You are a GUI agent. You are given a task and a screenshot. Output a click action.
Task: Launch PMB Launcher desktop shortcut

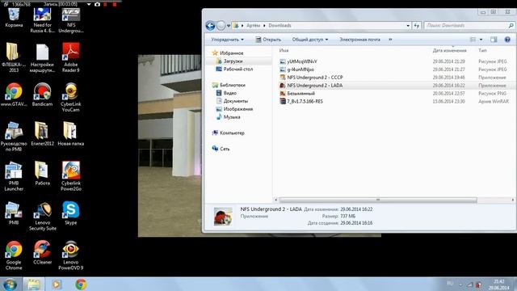(x=14, y=176)
